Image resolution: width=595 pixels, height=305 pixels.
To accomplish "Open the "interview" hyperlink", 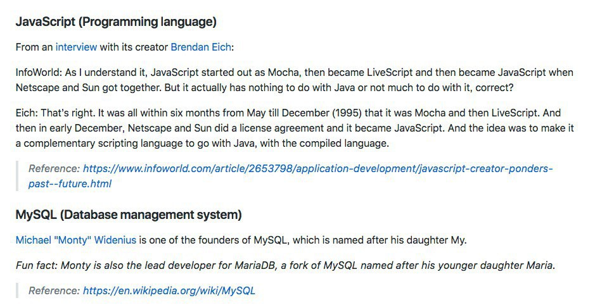I will click(x=76, y=47).
